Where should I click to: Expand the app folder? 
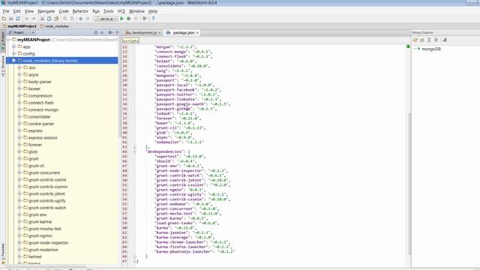click(13, 46)
